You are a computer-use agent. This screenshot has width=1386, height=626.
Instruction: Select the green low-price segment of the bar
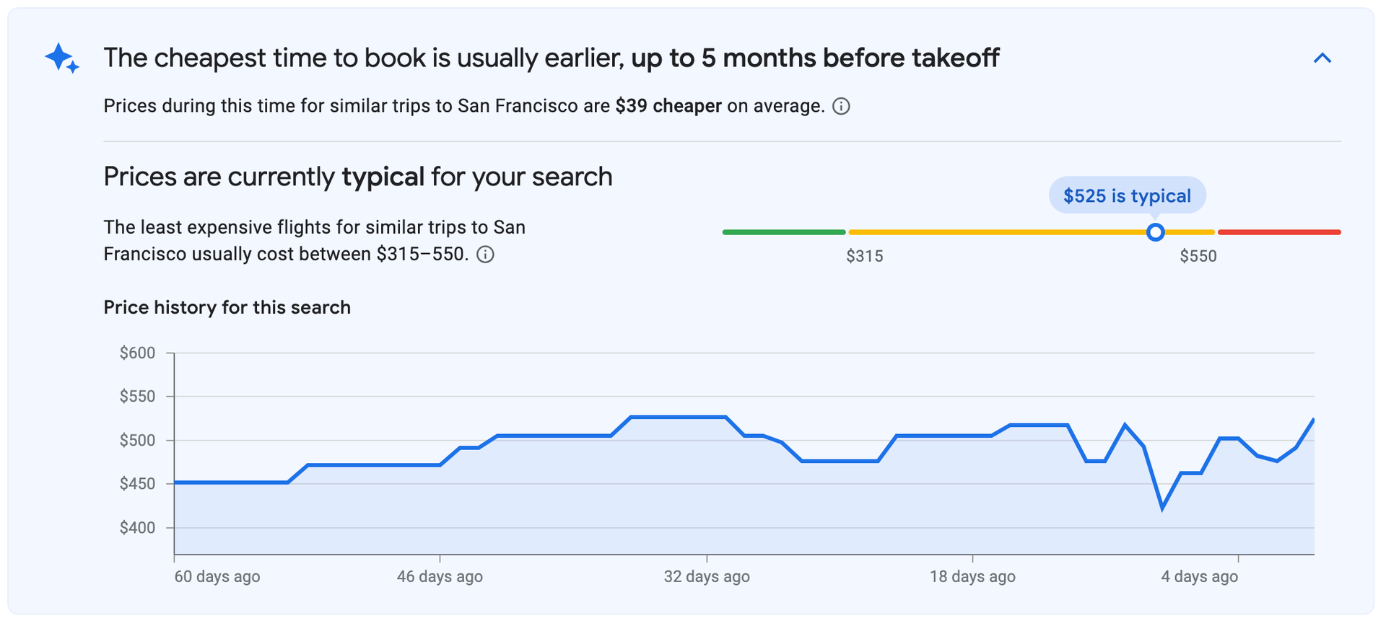tap(783, 232)
